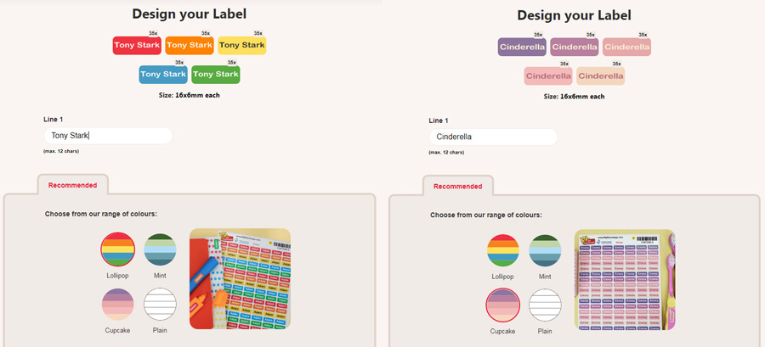Select Mint swatch in the Cinderella panel
This screenshot has height=347, width=765.
546,250
